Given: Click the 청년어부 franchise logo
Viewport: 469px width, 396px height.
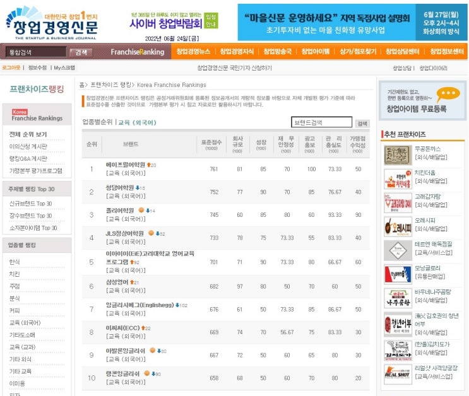Looking at the screenshot, I should coord(398,324).
